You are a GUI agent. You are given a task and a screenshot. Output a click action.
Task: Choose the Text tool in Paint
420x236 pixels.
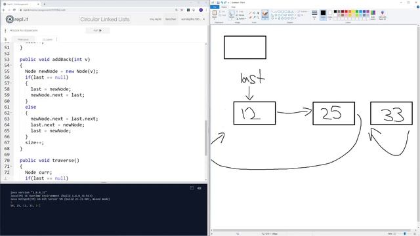click(258, 13)
